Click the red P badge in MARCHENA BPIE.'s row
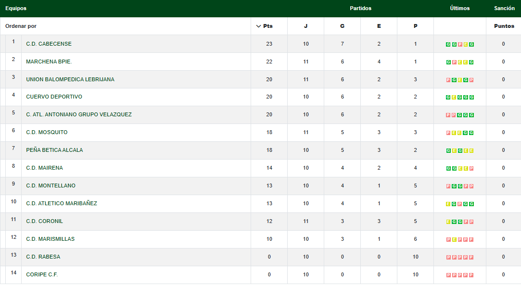The image size is (521, 285). [454, 62]
